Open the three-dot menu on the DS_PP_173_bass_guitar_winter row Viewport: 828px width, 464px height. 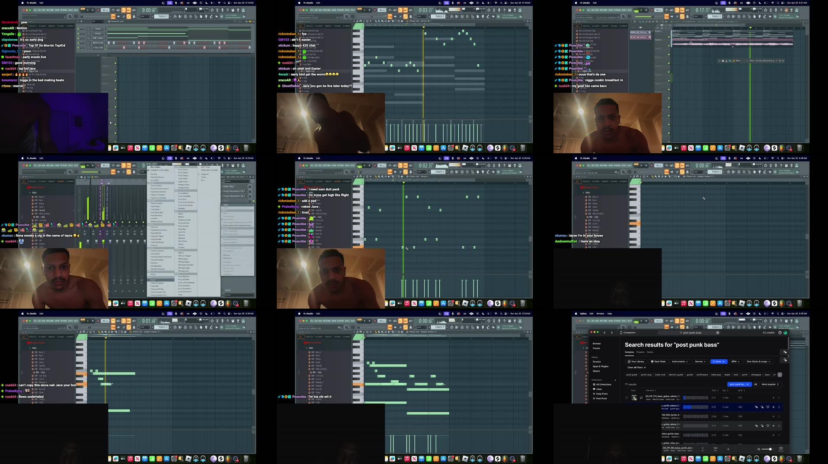click(779, 398)
